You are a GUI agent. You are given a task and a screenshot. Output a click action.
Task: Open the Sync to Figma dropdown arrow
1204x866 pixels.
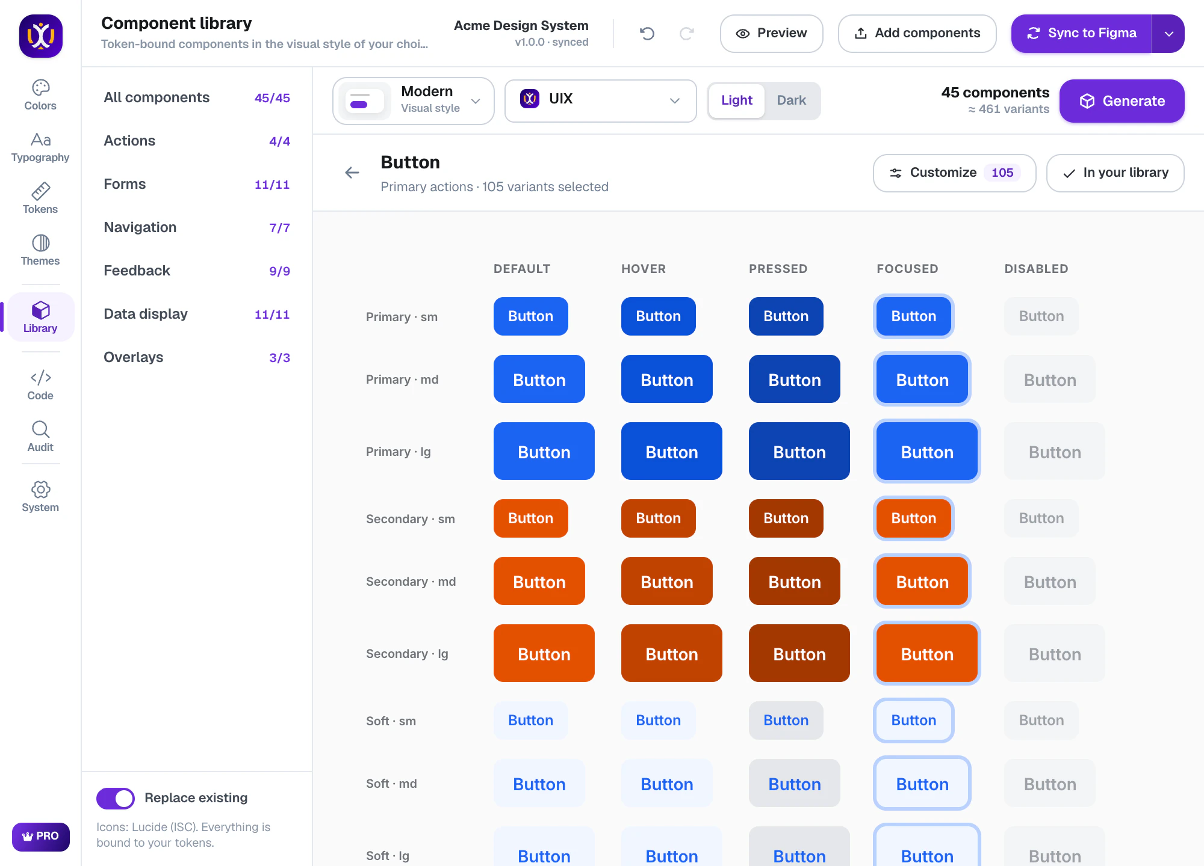(x=1168, y=34)
